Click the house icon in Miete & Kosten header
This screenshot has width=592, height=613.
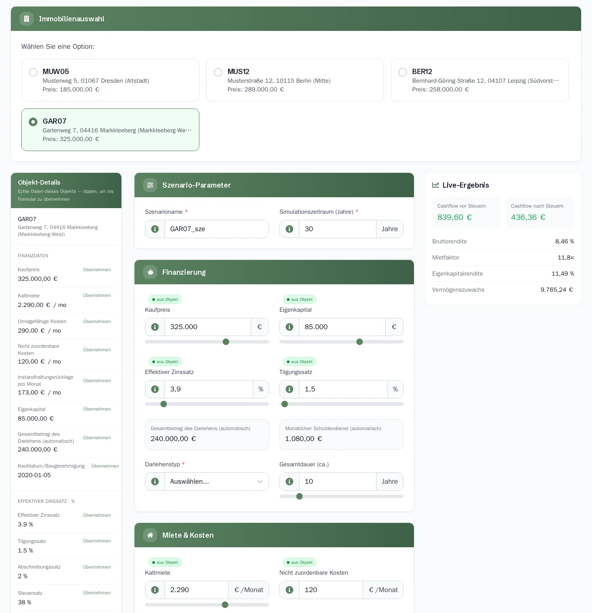coord(150,535)
